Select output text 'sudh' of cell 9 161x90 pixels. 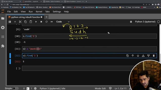tap(27, 29)
